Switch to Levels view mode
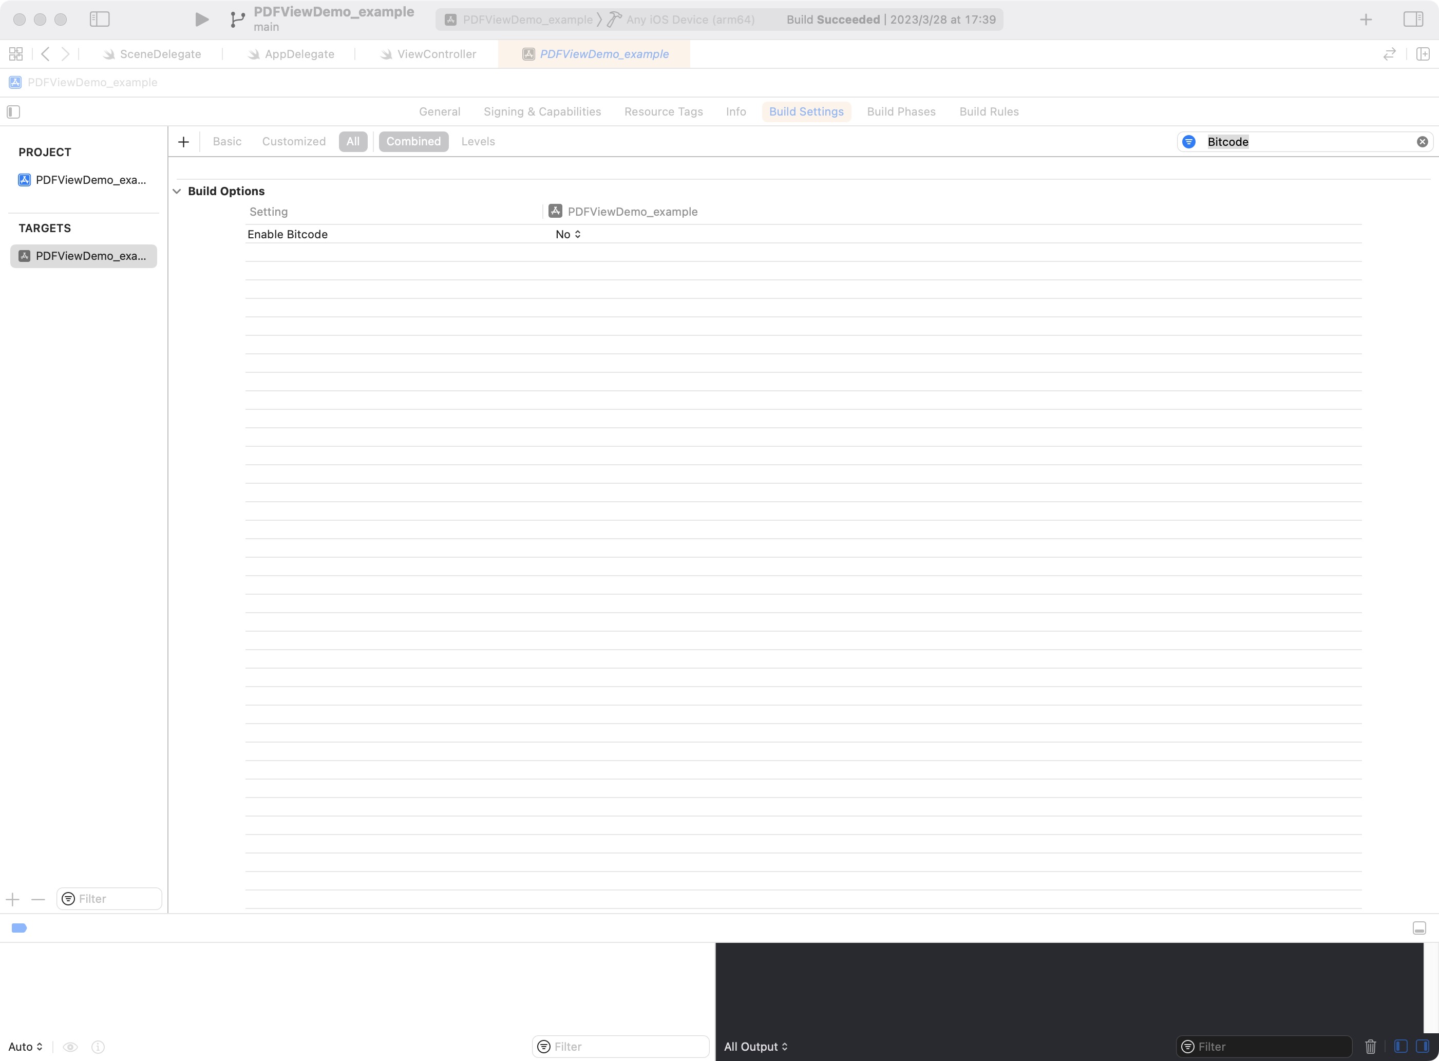This screenshot has width=1439, height=1061. coord(478,141)
